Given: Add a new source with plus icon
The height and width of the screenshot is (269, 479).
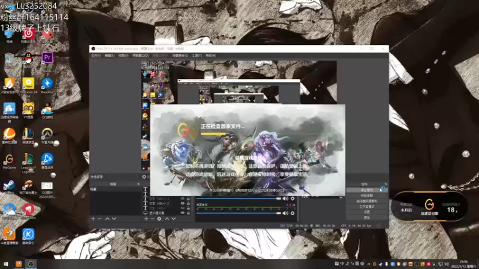Looking at the screenshot, I should coord(146,219).
